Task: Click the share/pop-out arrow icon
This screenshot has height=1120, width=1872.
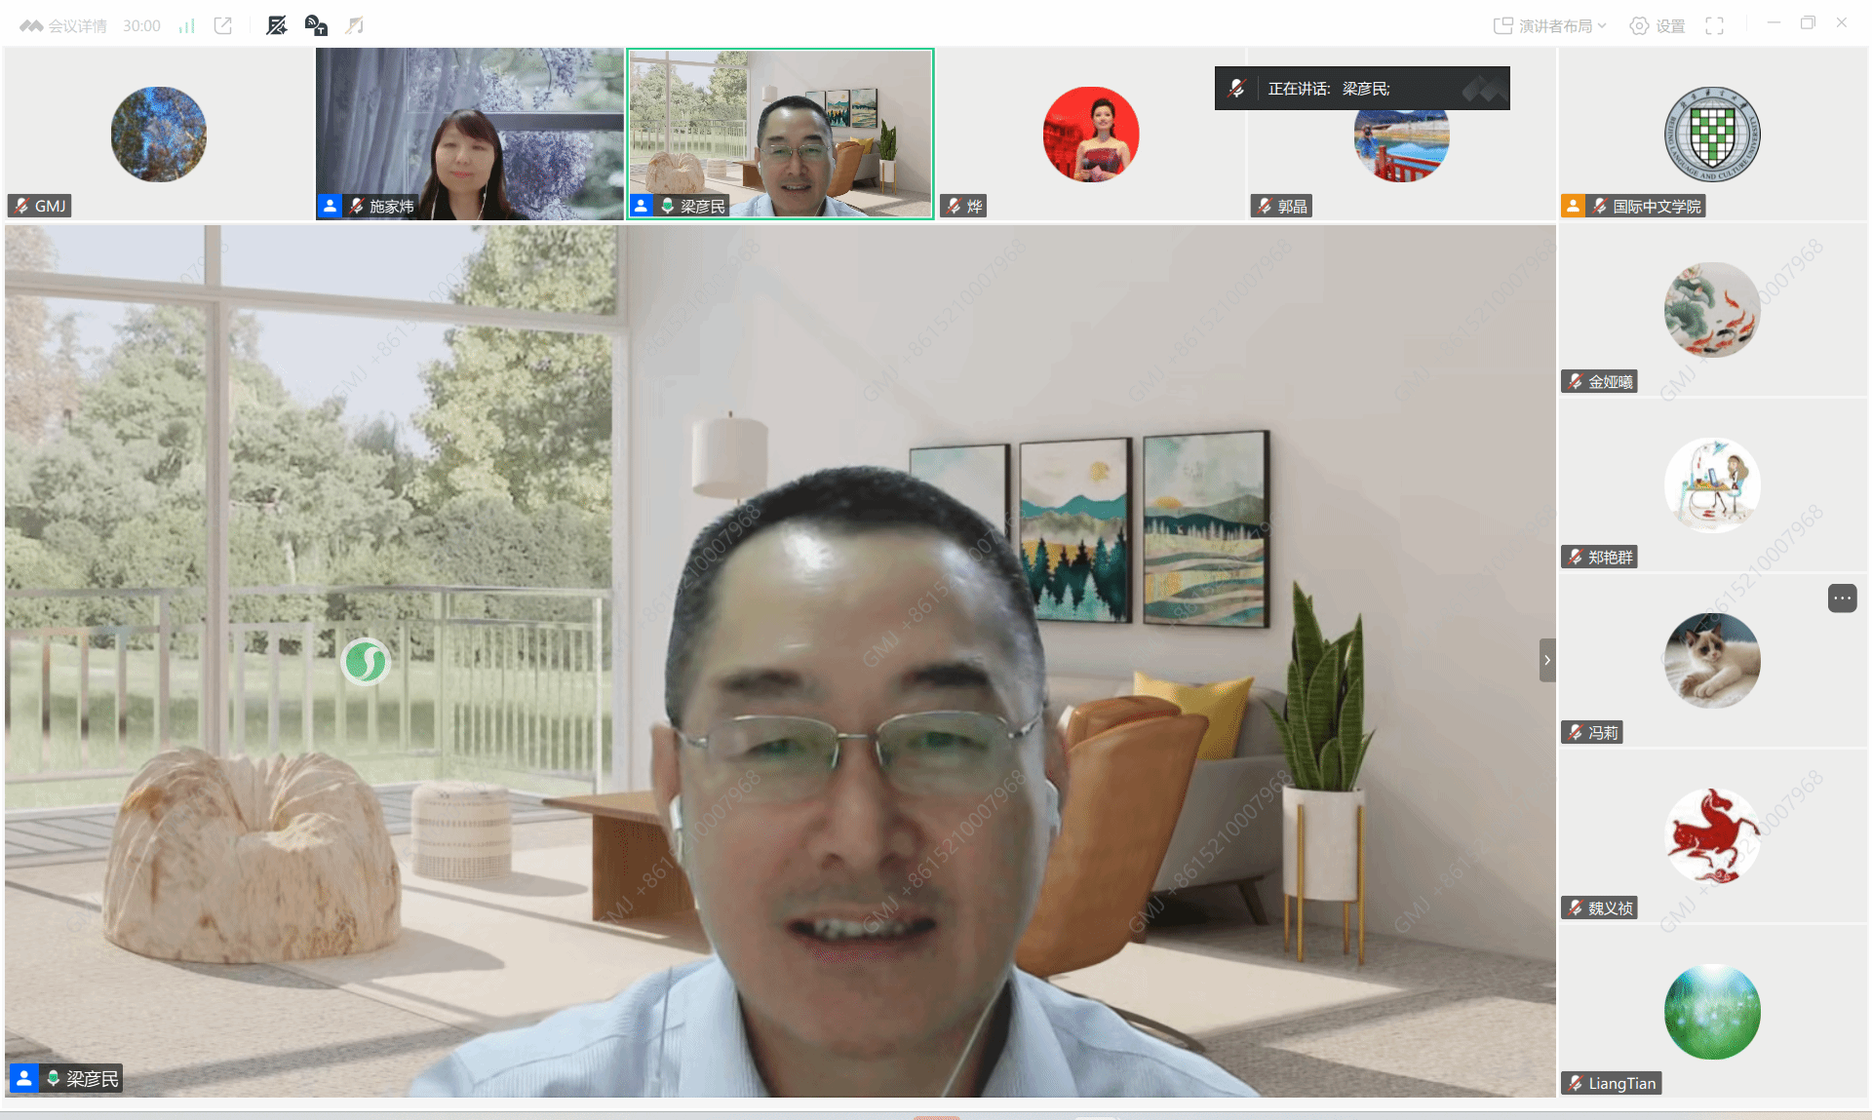Action: [x=223, y=25]
